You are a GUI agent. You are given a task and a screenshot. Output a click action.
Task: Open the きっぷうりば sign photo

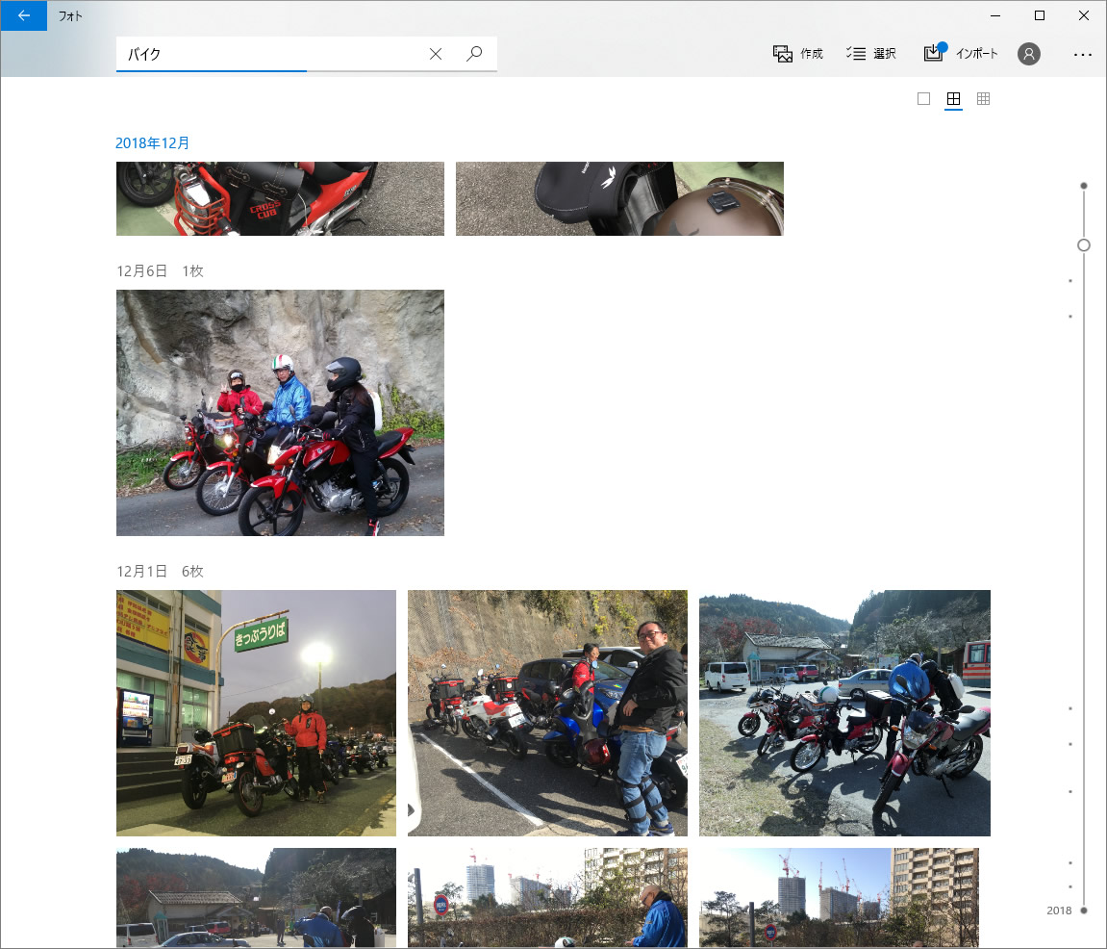(x=256, y=712)
